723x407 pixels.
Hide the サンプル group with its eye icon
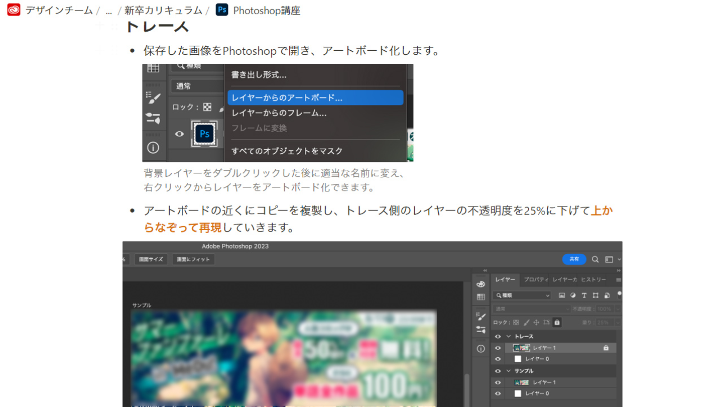[498, 371]
